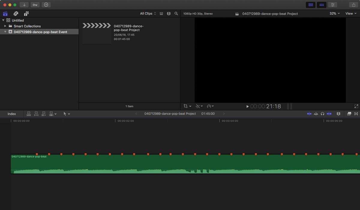Click the 00:00:04:00 mark on the ruler
This screenshot has width=360, height=210.
coord(230,121)
